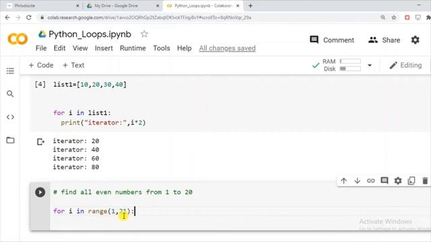Reload the browser page
431x242 pixels.
(28, 17)
